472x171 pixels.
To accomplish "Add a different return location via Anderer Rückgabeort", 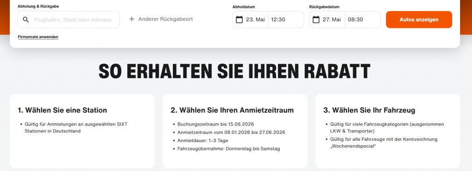I will pyautogui.click(x=161, y=19).
